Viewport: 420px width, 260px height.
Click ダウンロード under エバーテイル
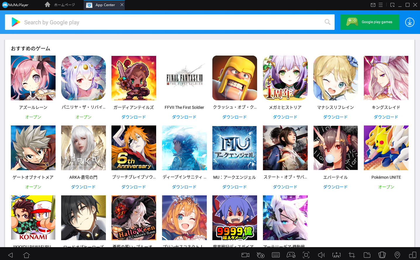pyautogui.click(x=335, y=187)
